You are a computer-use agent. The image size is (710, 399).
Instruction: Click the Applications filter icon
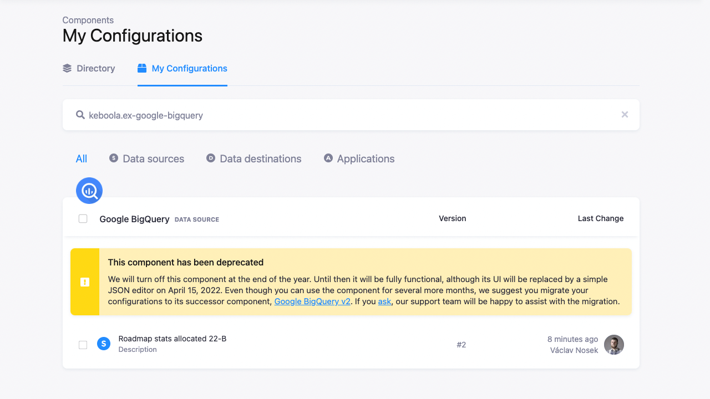coord(328,158)
